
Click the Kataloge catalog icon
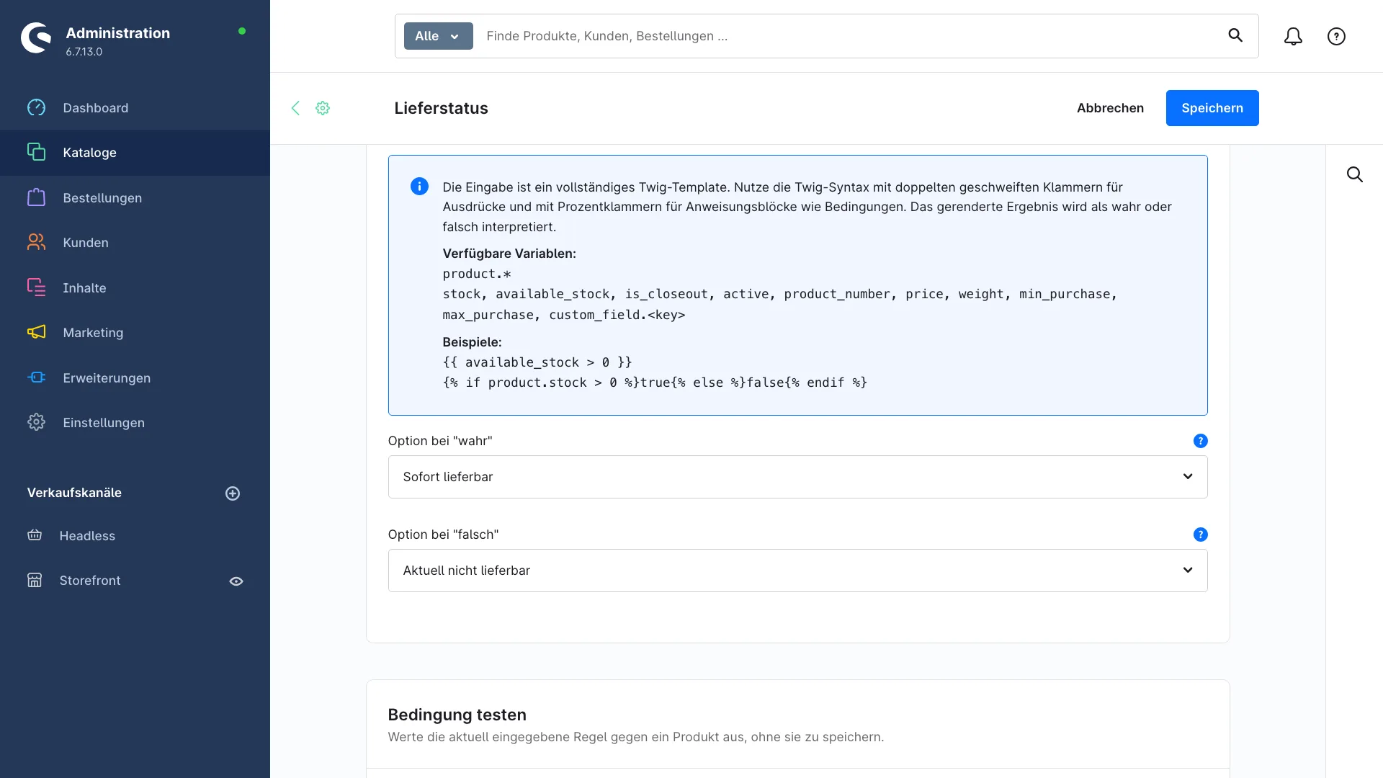(x=36, y=152)
